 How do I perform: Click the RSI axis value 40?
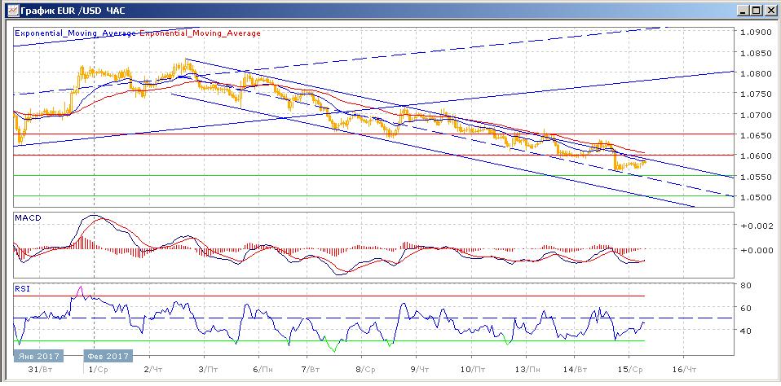(746, 331)
